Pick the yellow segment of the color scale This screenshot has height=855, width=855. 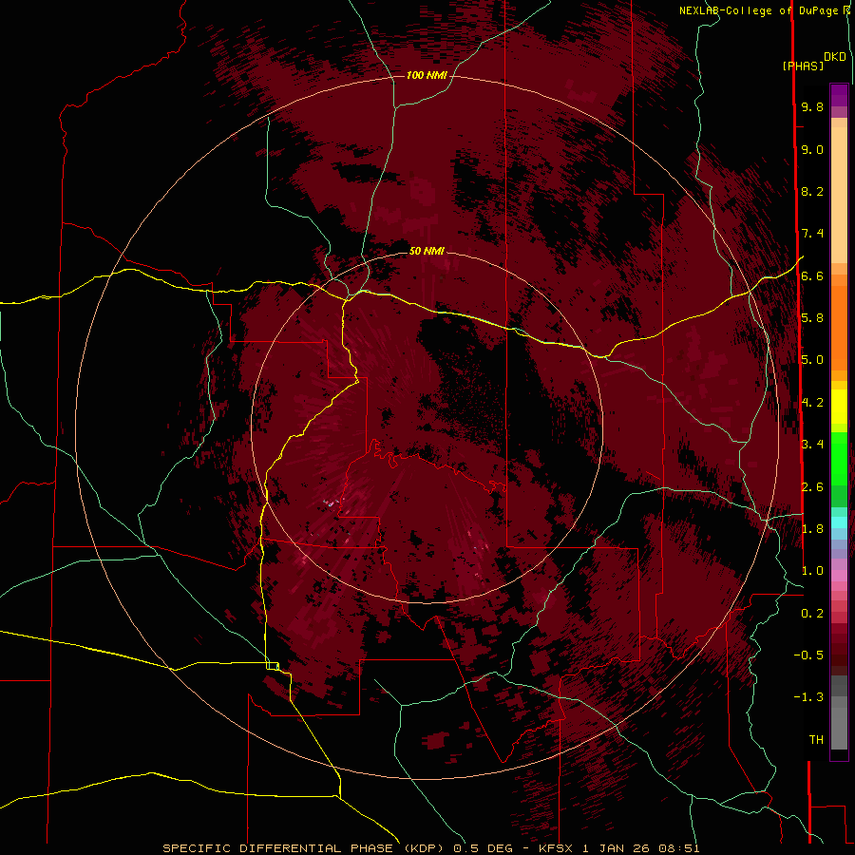[x=839, y=407]
